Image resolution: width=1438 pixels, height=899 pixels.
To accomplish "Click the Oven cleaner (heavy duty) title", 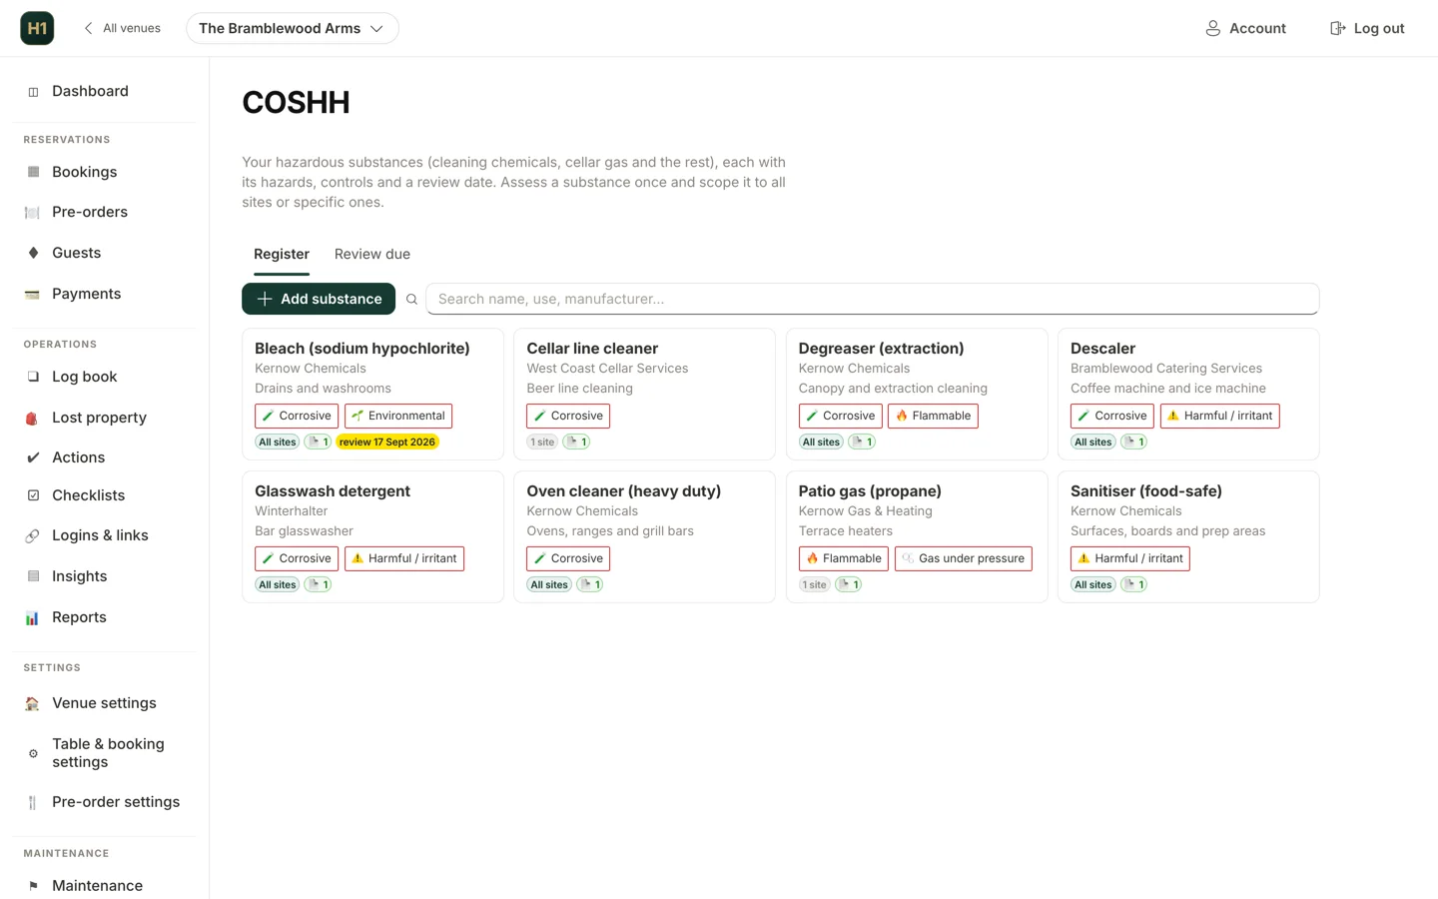I will (623, 491).
